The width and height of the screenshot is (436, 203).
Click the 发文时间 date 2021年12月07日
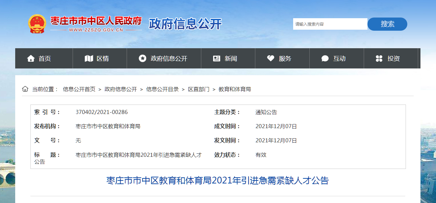[276, 141]
